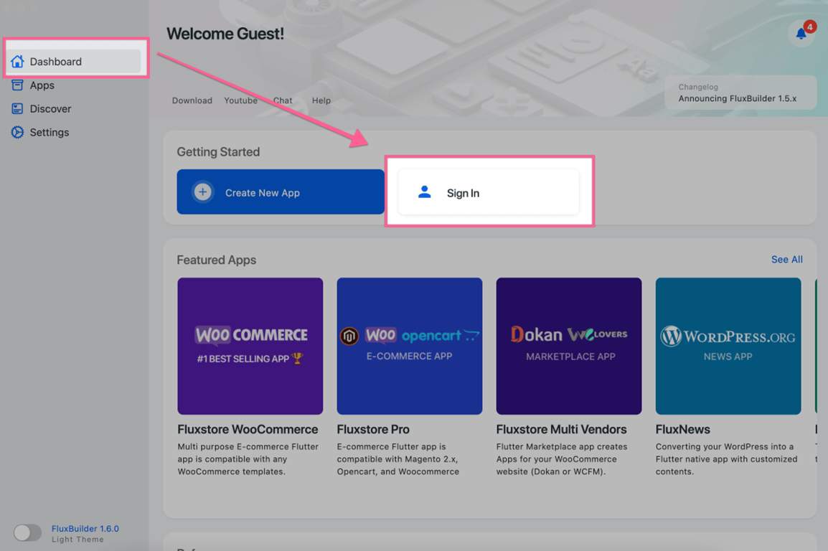Screen dimensions: 828x551
Task: Click the plus icon on Create New App
Action: 203,192
